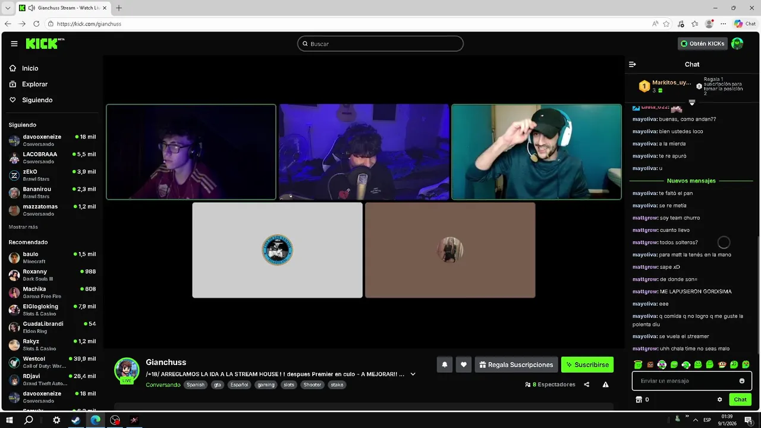Click the green Chat send button

pyautogui.click(x=740, y=399)
